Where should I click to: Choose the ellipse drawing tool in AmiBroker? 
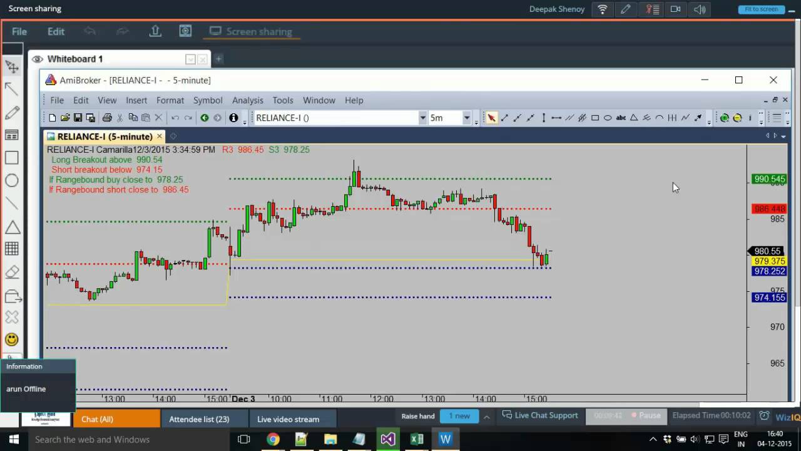(x=608, y=118)
